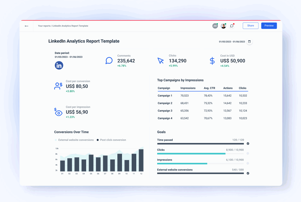The image size is (301, 202).
Task: Click the back arrow in the top bar
Action: point(26,26)
